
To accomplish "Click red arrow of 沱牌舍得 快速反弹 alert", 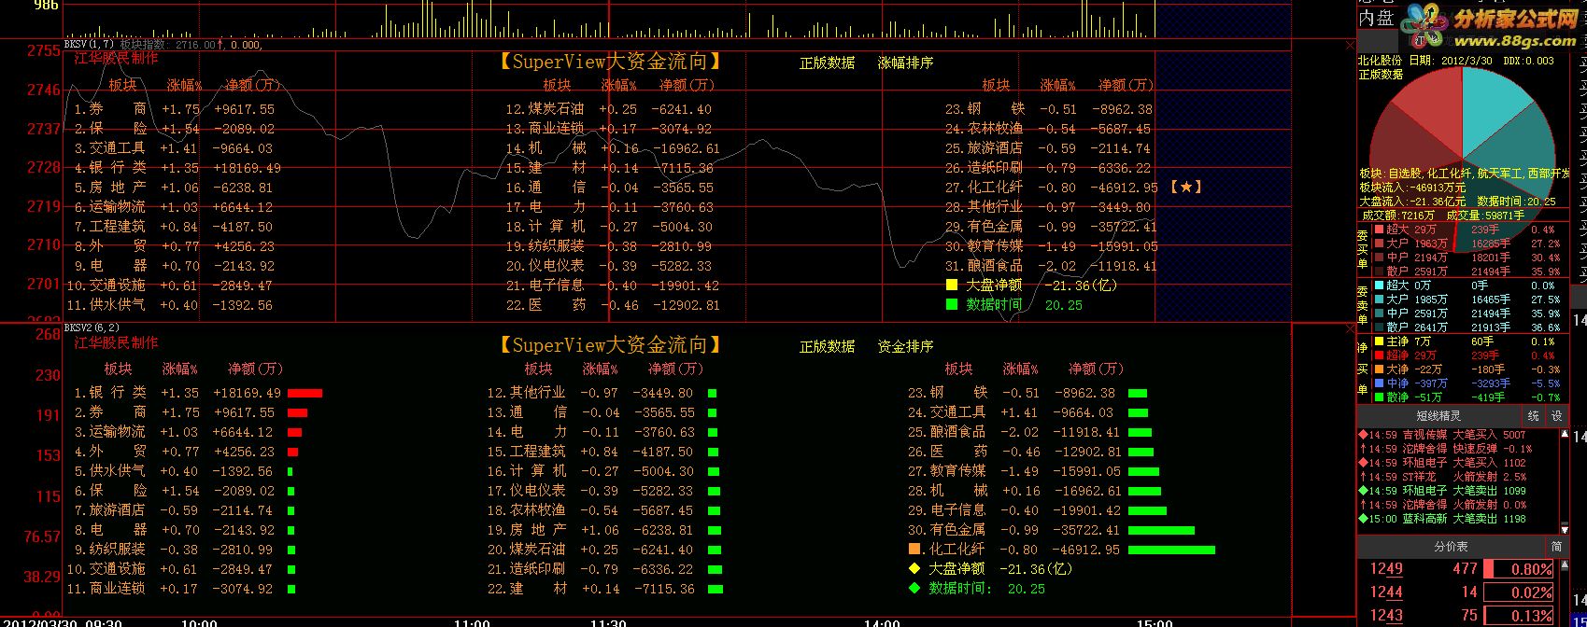I will 1363,449.
